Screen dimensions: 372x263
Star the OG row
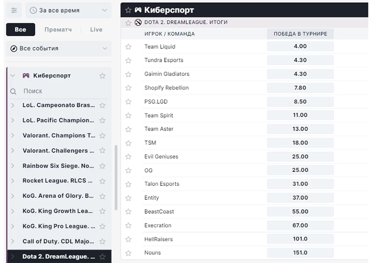point(128,171)
